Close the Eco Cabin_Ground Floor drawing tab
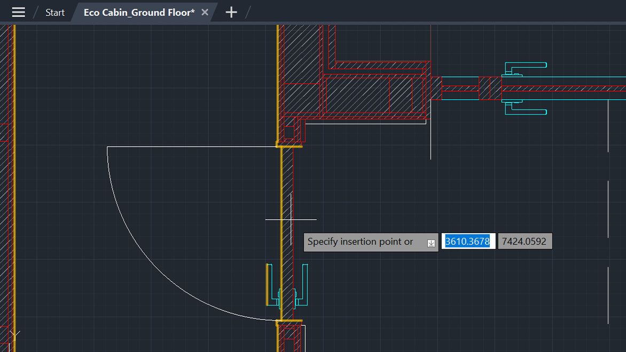The width and height of the screenshot is (626, 352). click(x=205, y=12)
